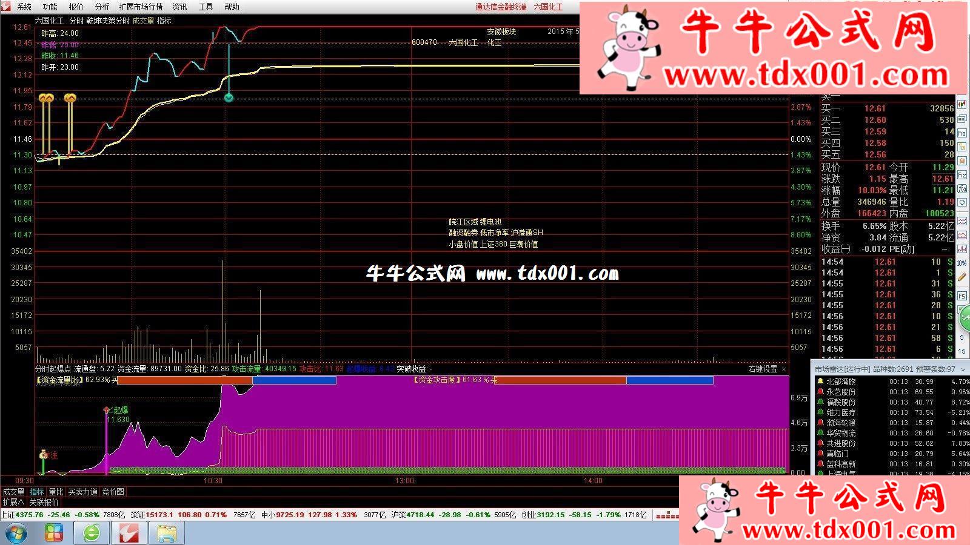Open the 功能 menu

coord(50,7)
